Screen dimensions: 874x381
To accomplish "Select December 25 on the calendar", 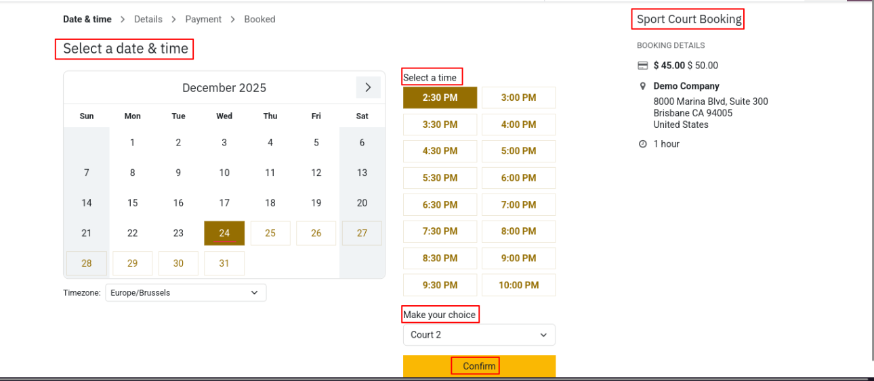I will click(x=270, y=233).
